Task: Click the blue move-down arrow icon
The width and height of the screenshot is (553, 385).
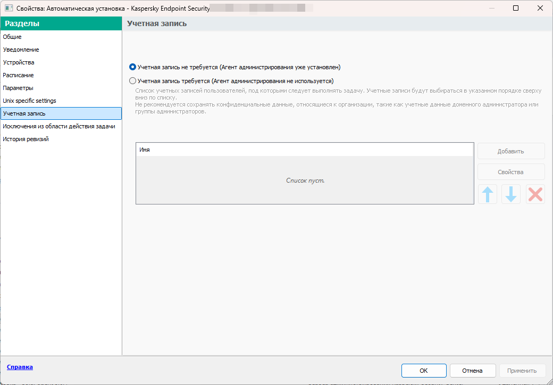Action: point(511,194)
